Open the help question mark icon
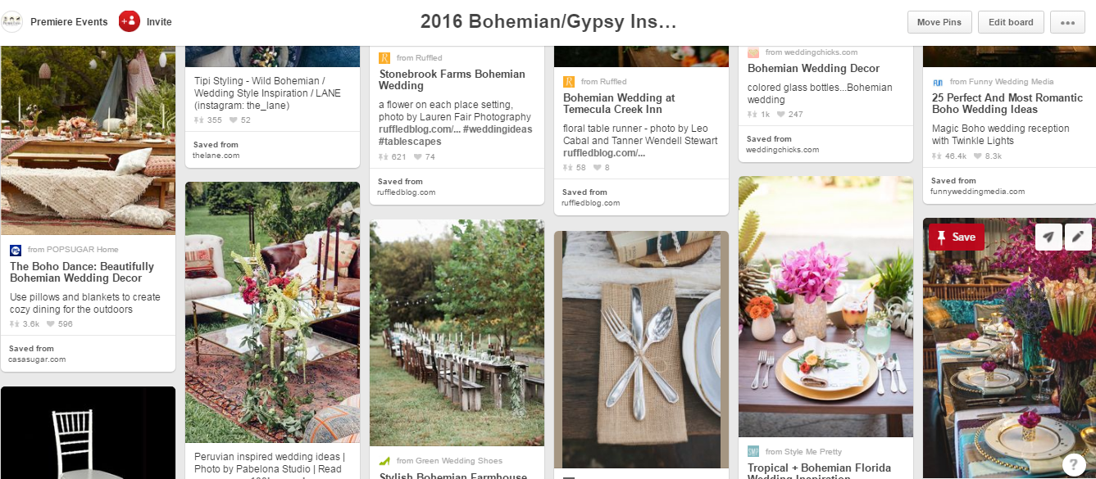Screen dimensions: 1096x479 pyautogui.click(x=1074, y=464)
